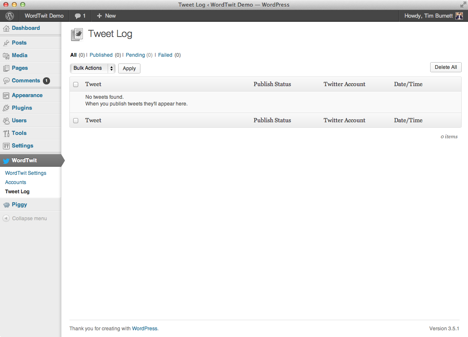Click the WordPress link in footer
Screen dimensions: 468x337
point(145,328)
